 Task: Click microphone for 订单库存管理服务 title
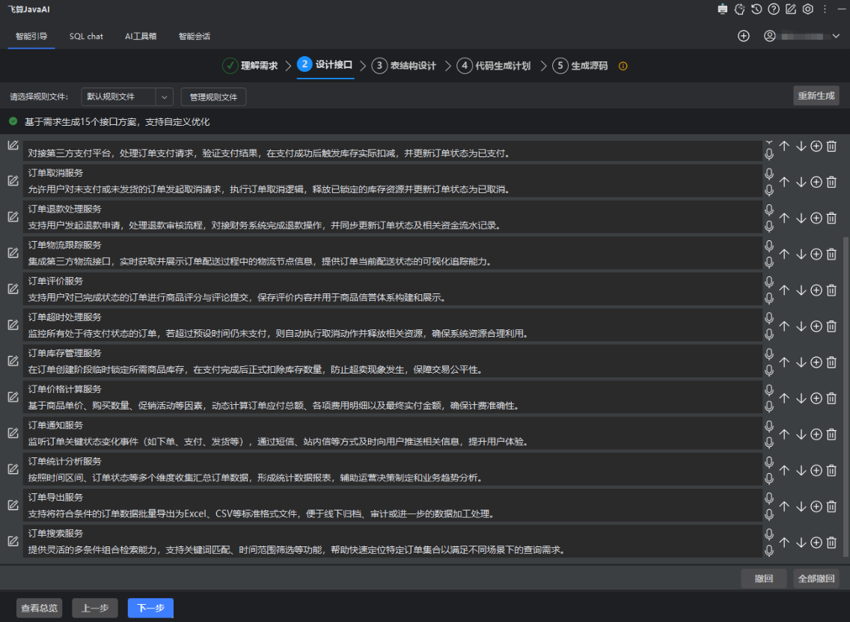(769, 353)
